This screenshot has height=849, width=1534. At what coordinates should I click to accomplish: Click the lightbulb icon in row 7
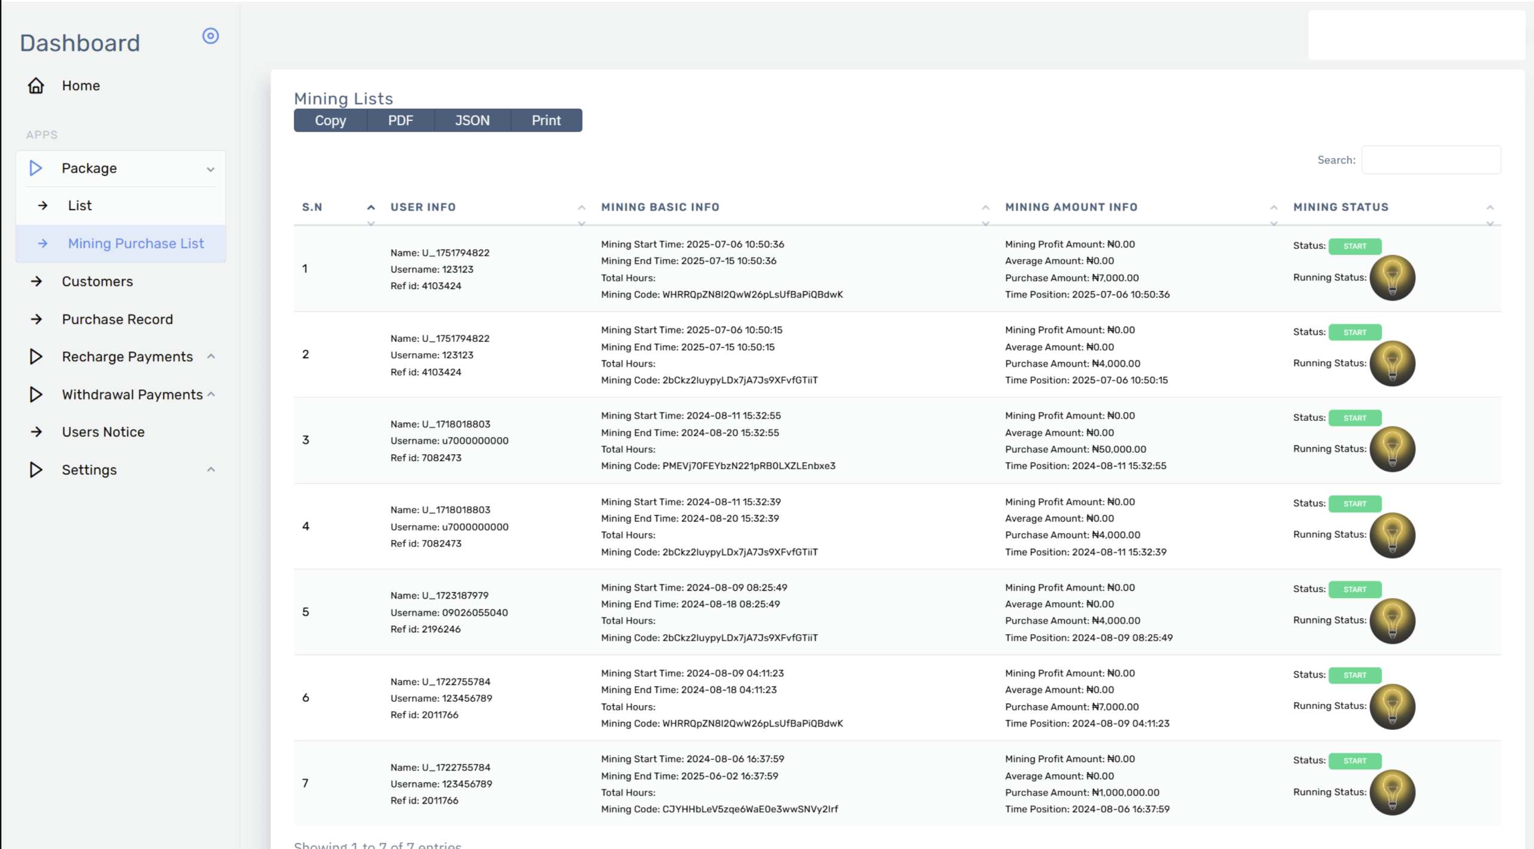tap(1392, 792)
